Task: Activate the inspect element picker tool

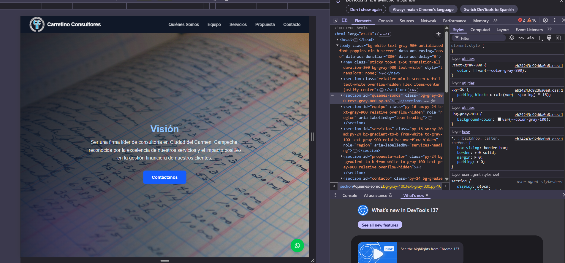Action: [x=335, y=20]
